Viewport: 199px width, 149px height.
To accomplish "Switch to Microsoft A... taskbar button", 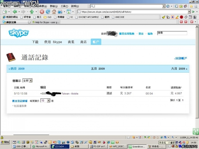I will click(41, 147).
